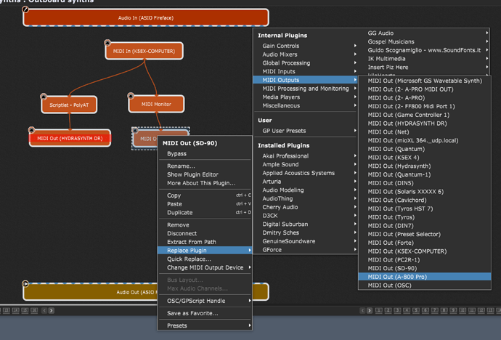Expand the MIDI Processing and Monitoring submenu
The height and width of the screenshot is (340, 501).
tap(305, 89)
